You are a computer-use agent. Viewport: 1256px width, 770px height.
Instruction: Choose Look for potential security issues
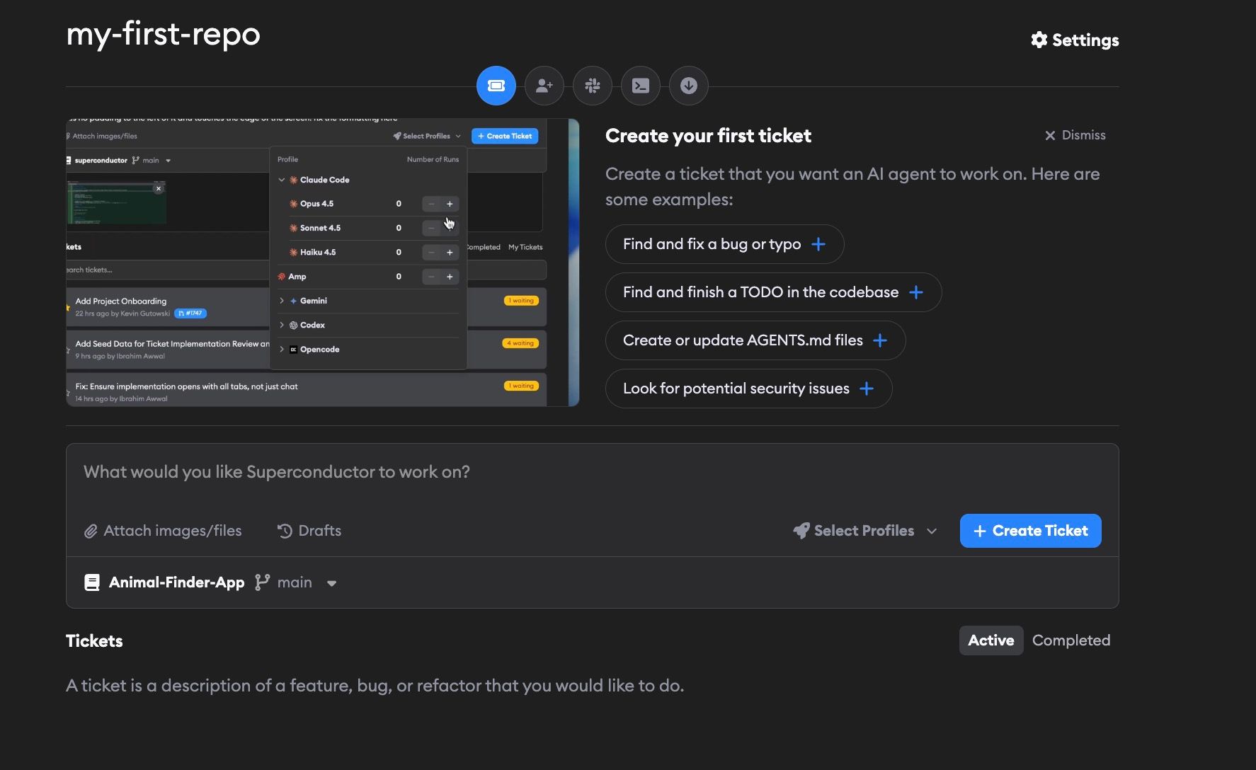click(x=748, y=389)
